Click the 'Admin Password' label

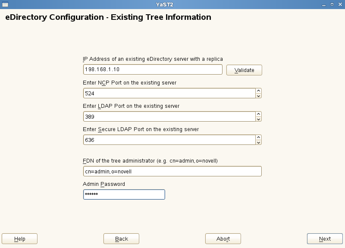tap(104, 184)
